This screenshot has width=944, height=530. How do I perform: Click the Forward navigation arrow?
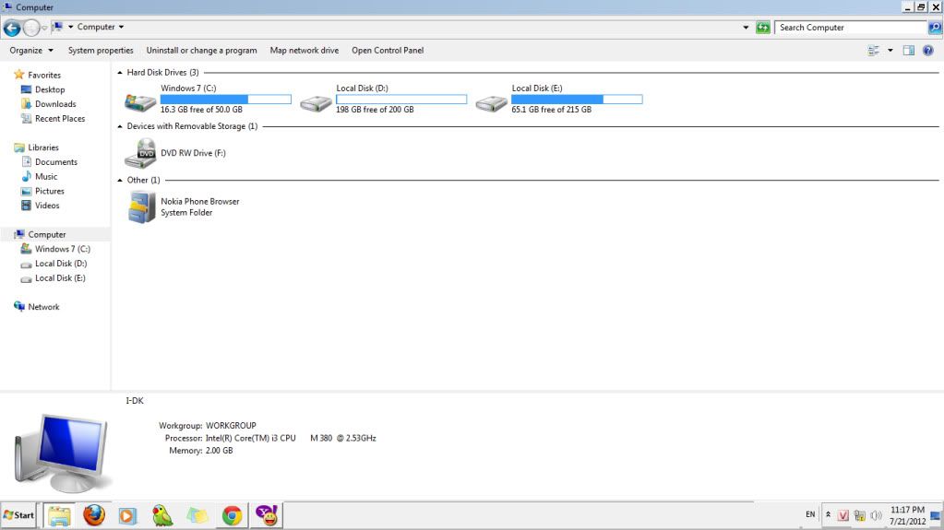click(x=31, y=28)
